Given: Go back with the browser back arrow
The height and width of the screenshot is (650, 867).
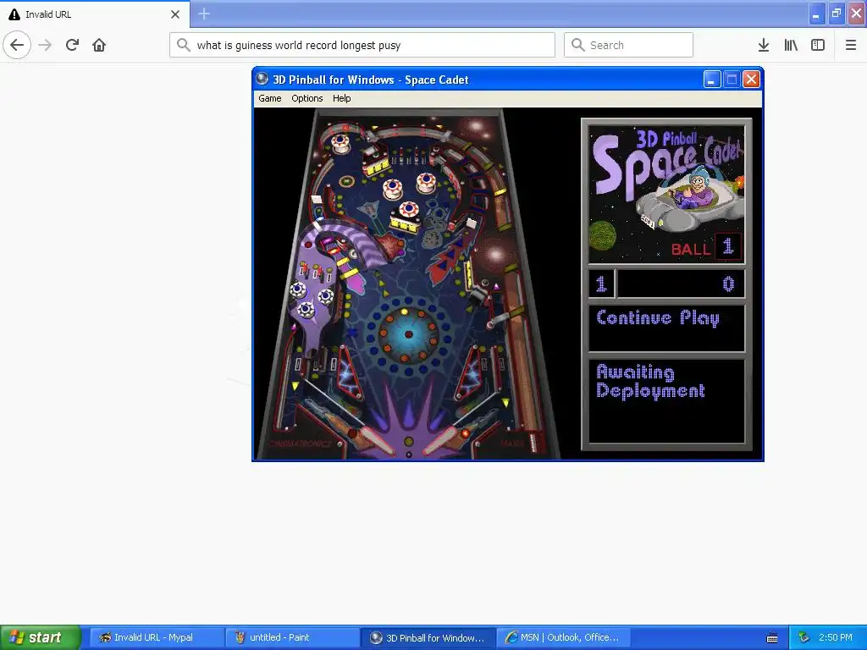Looking at the screenshot, I should tap(17, 45).
